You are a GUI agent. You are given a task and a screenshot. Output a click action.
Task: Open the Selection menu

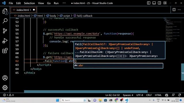(29, 3)
